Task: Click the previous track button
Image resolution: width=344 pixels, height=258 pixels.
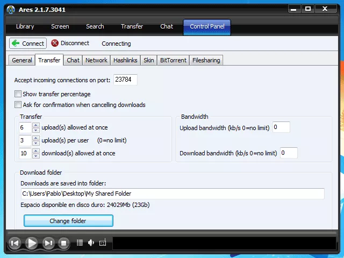Action: click(15, 243)
